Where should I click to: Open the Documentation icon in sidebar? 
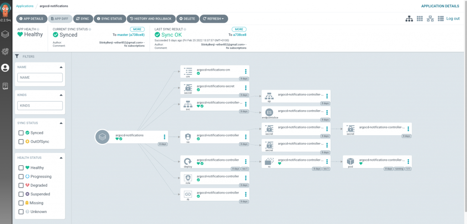point(5,86)
